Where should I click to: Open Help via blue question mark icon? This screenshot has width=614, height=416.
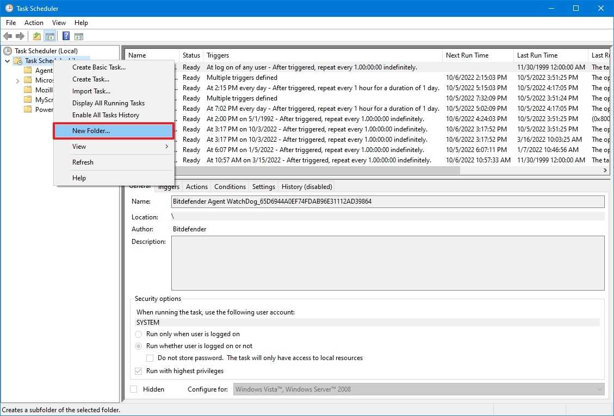pos(66,36)
